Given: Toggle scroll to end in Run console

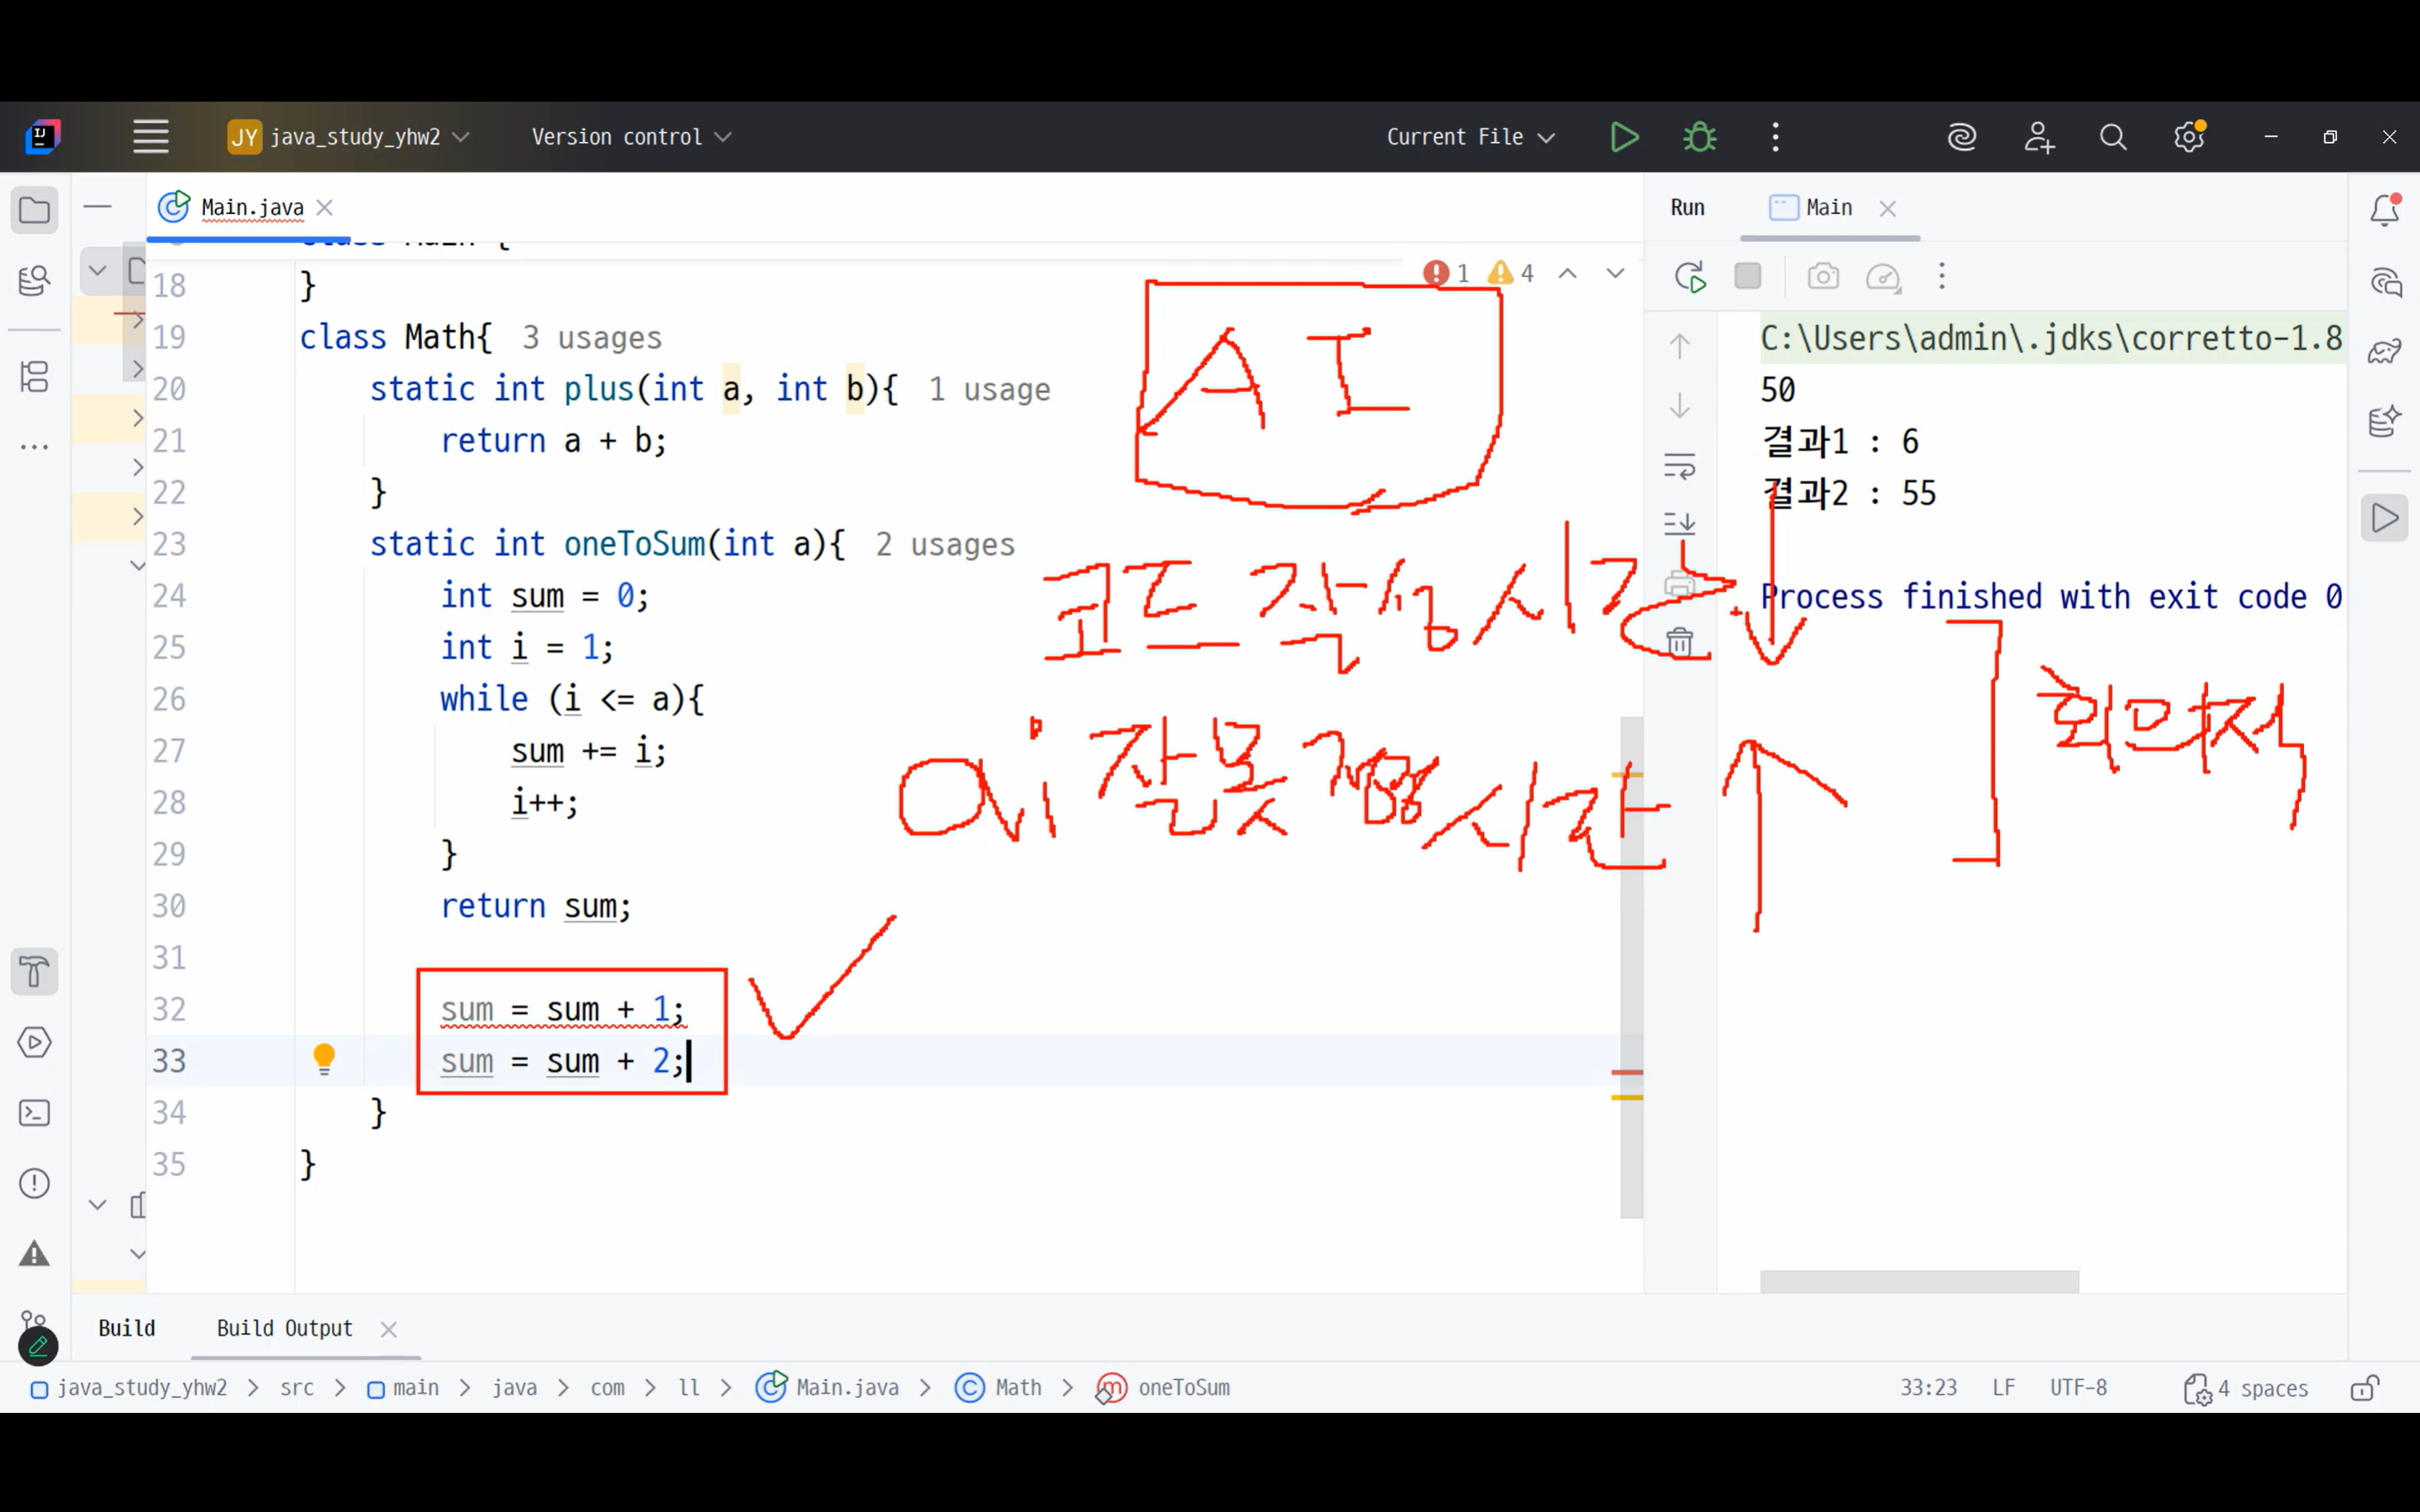Looking at the screenshot, I should click(1680, 523).
